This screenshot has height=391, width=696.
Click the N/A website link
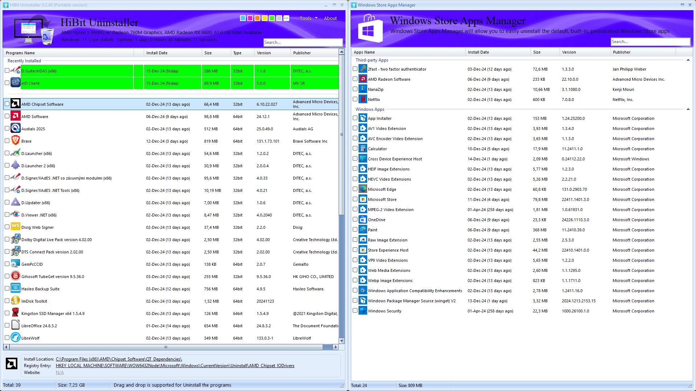pyautogui.click(x=60, y=373)
